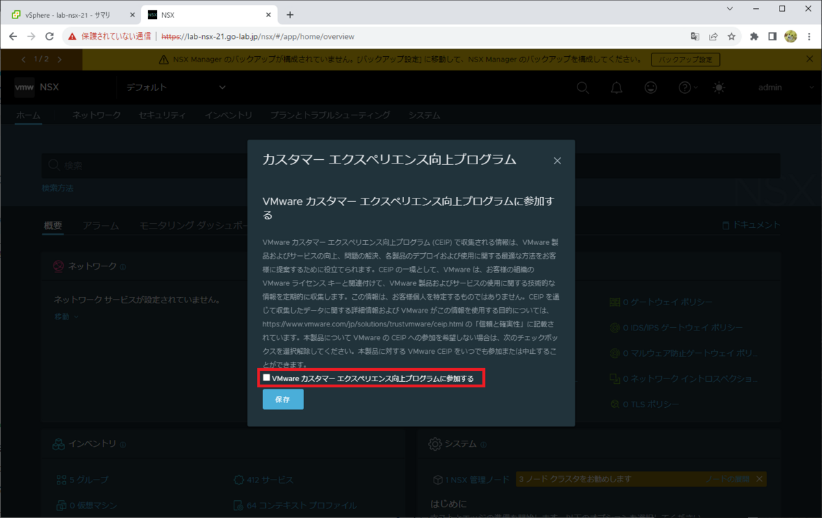Image resolution: width=822 pixels, height=518 pixels.
Task: Click the 保護されていない通信 security warning
Action: point(110,36)
